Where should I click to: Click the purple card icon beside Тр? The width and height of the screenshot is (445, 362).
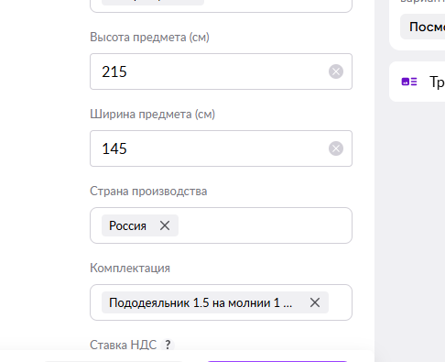(x=409, y=82)
